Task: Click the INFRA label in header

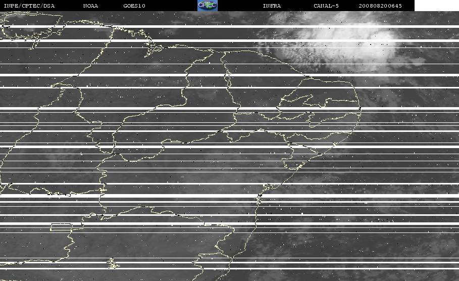Action: click(272, 6)
